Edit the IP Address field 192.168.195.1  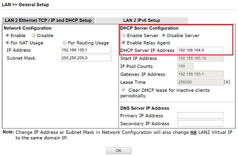pos(86,50)
